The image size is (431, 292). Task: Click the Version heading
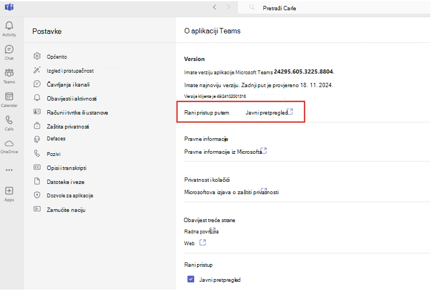click(194, 59)
